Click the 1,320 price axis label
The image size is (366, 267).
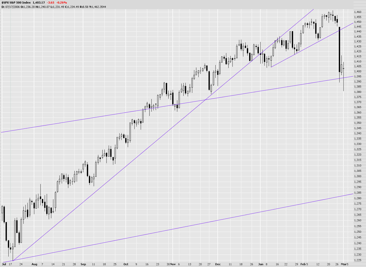[358, 155]
